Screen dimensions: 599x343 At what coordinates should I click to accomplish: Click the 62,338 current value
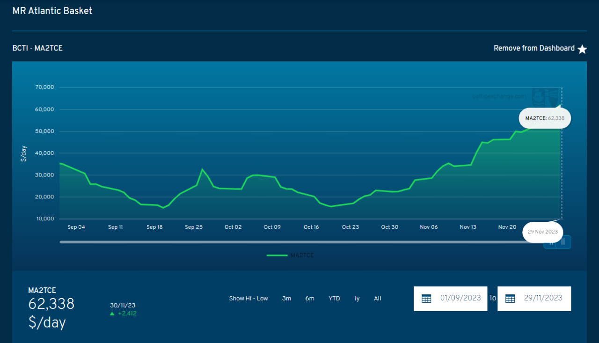[x=51, y=304]
